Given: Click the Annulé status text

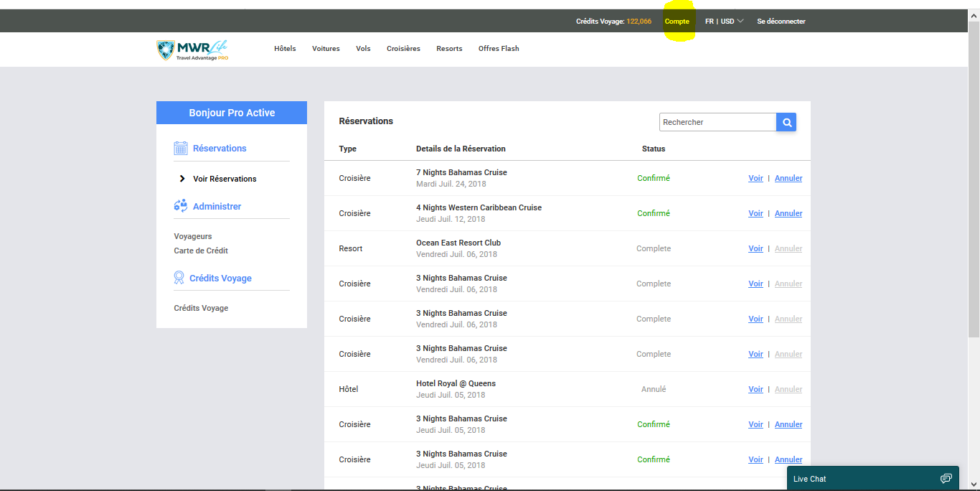Looking at the screenshot, I should [654, 389].
